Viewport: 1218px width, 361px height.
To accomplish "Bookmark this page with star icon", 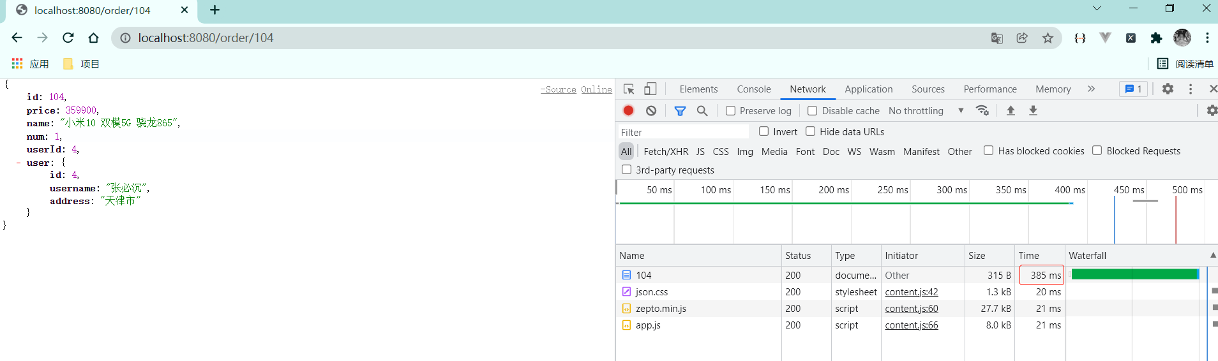I will pos(1048,38).
